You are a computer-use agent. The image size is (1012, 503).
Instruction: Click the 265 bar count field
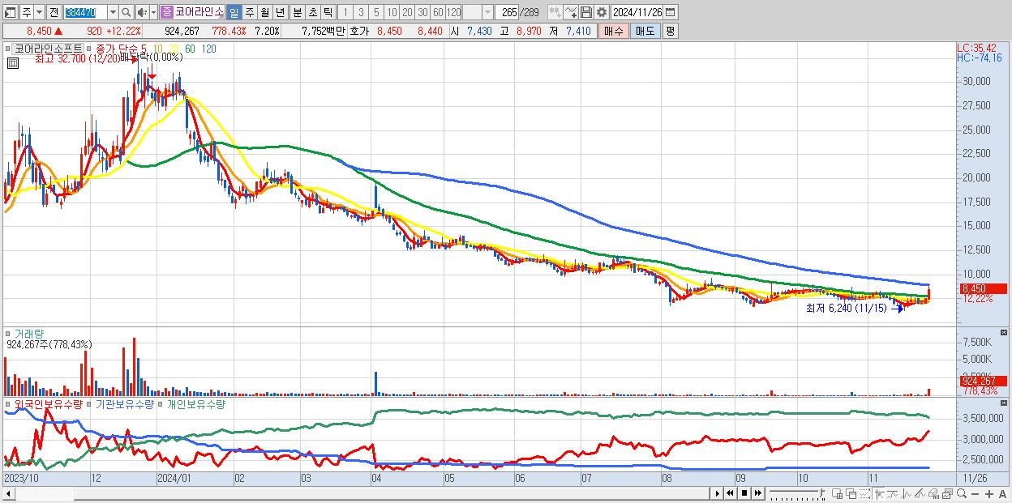tap(507, 12)
